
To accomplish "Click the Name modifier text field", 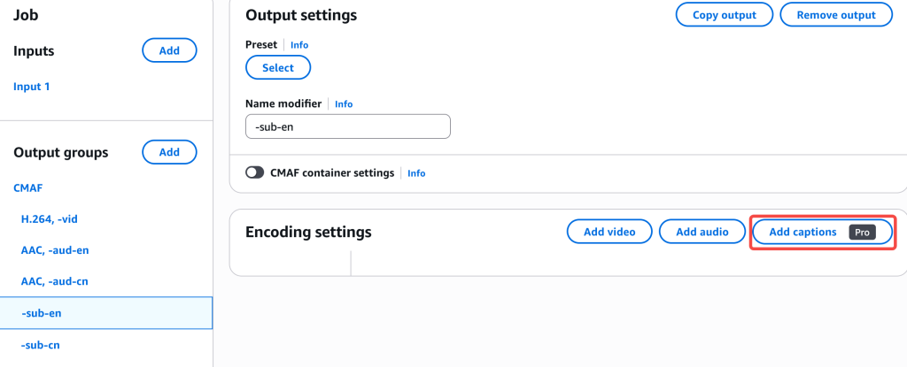I will [347, 126].
